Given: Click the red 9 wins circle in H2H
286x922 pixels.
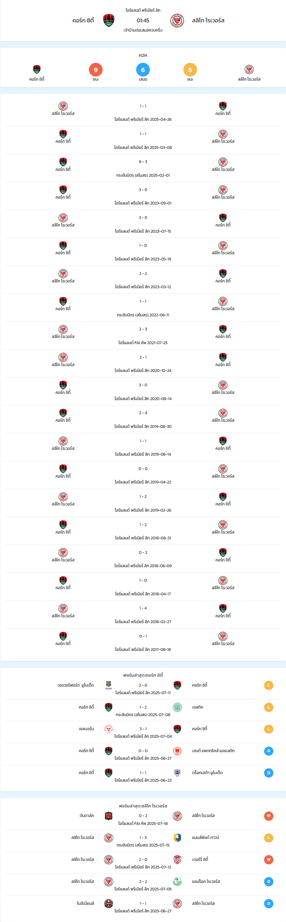Looking at the screenshot, I should (96, 70).
